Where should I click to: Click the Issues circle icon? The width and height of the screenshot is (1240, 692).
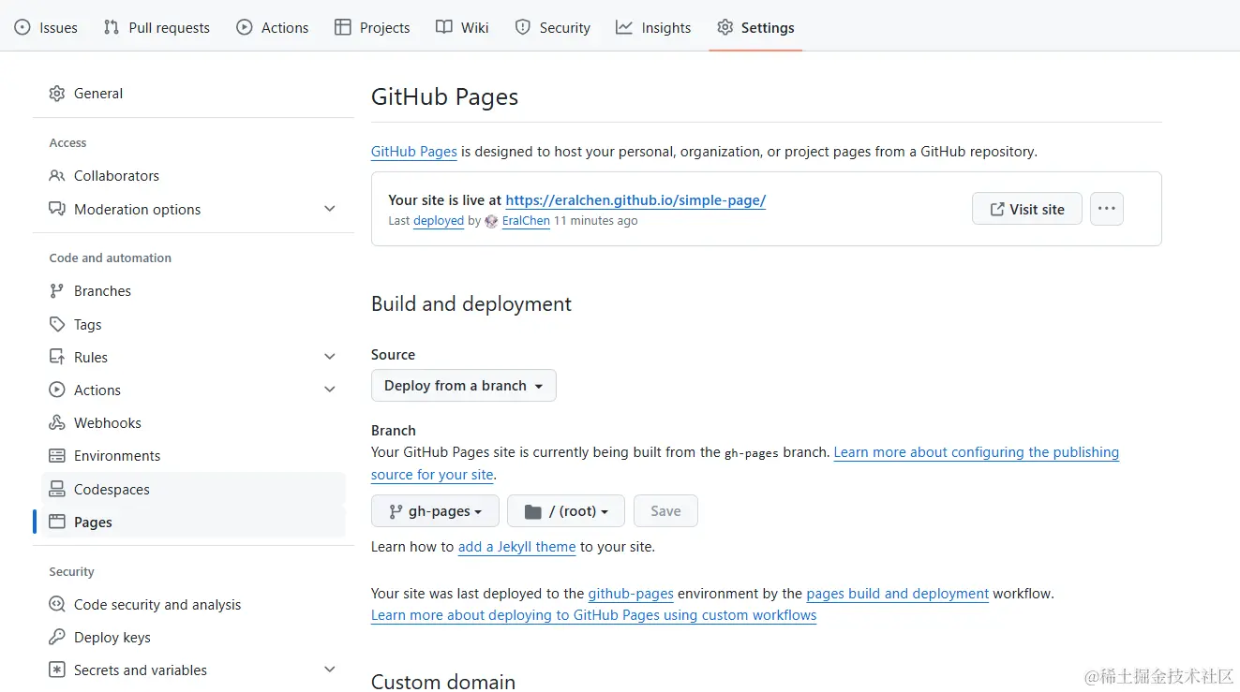tap(22, 27)
